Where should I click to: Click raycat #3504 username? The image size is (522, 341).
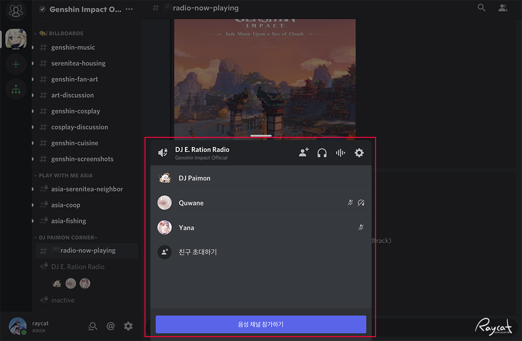tap(41, 326)
